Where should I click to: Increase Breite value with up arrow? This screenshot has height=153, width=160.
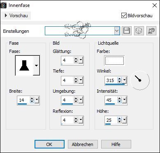(32, 99)
